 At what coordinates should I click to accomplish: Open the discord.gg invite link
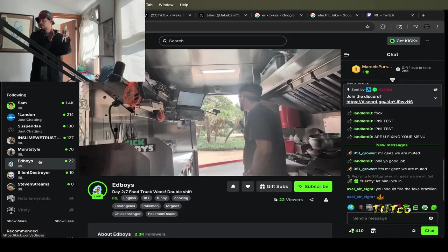pyautogui.click(x=379, y=102)
